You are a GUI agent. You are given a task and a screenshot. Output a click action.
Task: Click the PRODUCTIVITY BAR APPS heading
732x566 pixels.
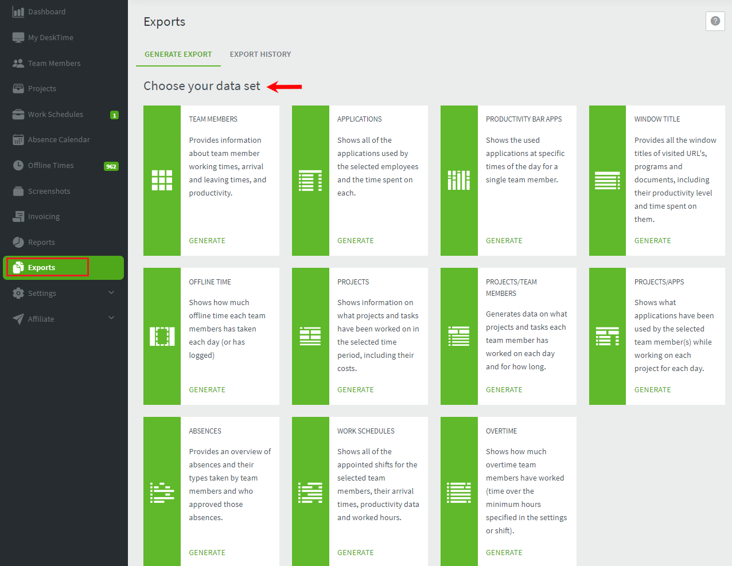point(524,119)
